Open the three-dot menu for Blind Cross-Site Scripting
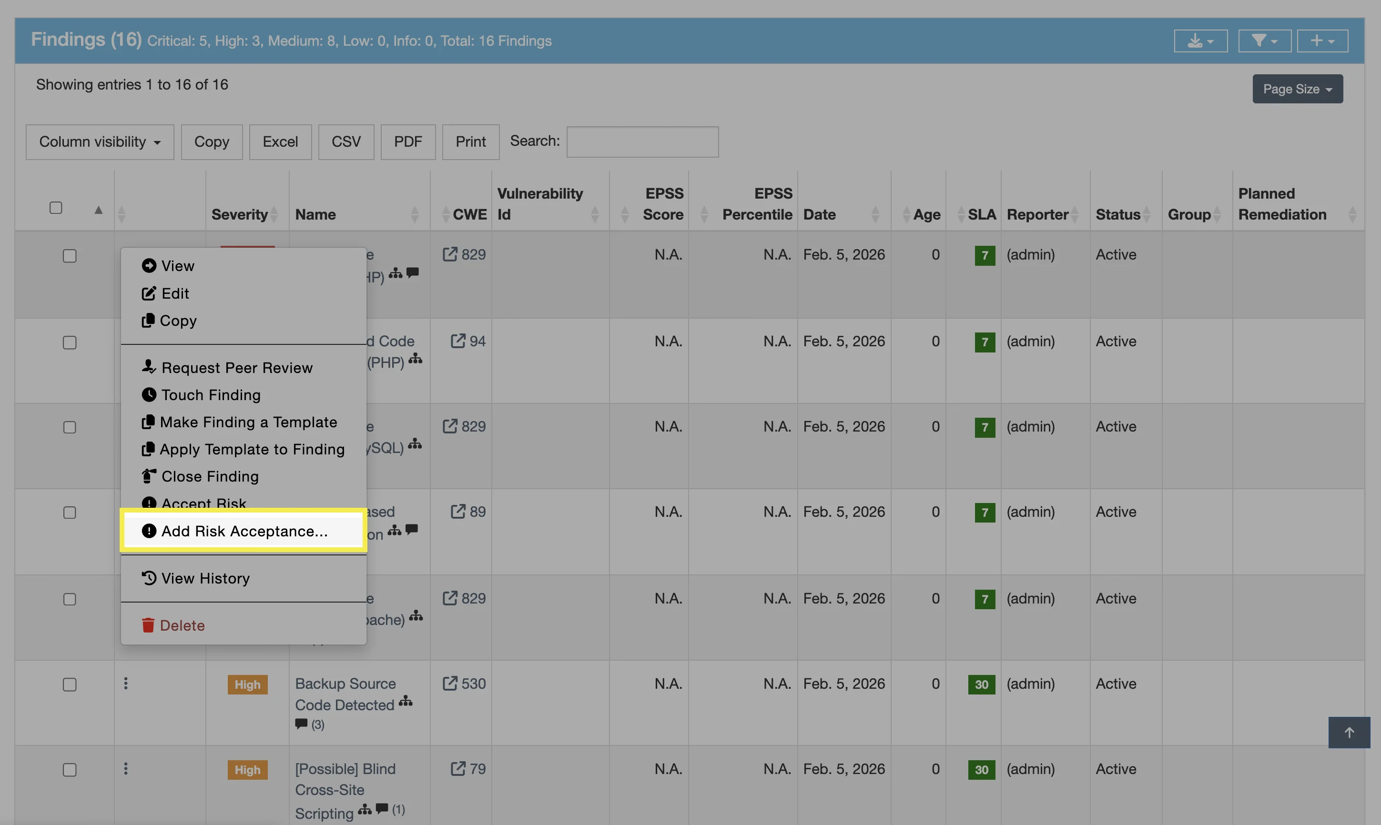Viewport: 1381px width, 825px height. coord(126,768)
